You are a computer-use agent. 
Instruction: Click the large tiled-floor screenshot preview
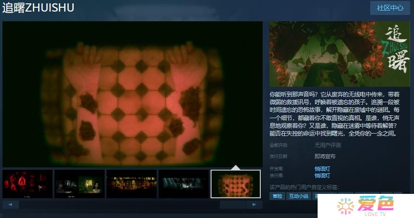click(x=133, y=94)
